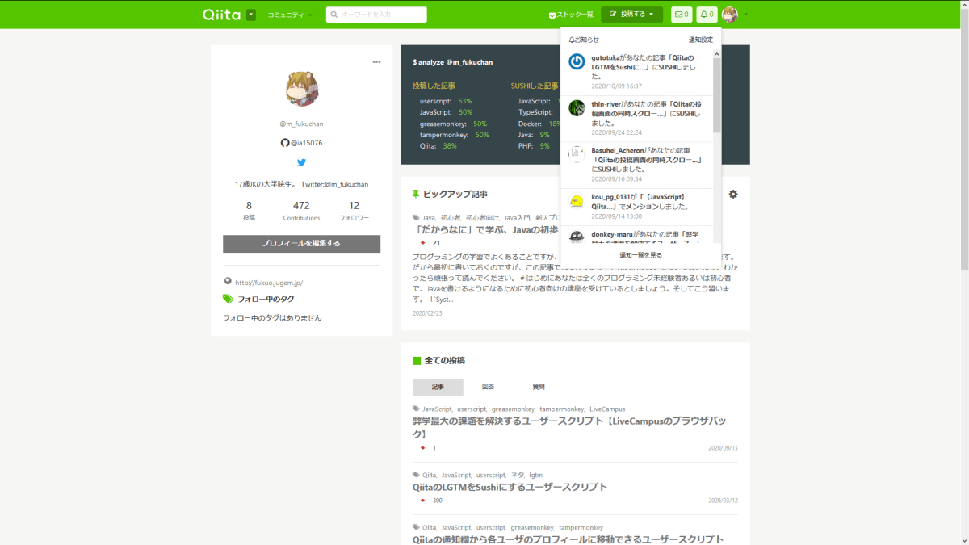
Task: Click 通知一覧を見る at the panel bottom
Action: [x=640, y=255]
